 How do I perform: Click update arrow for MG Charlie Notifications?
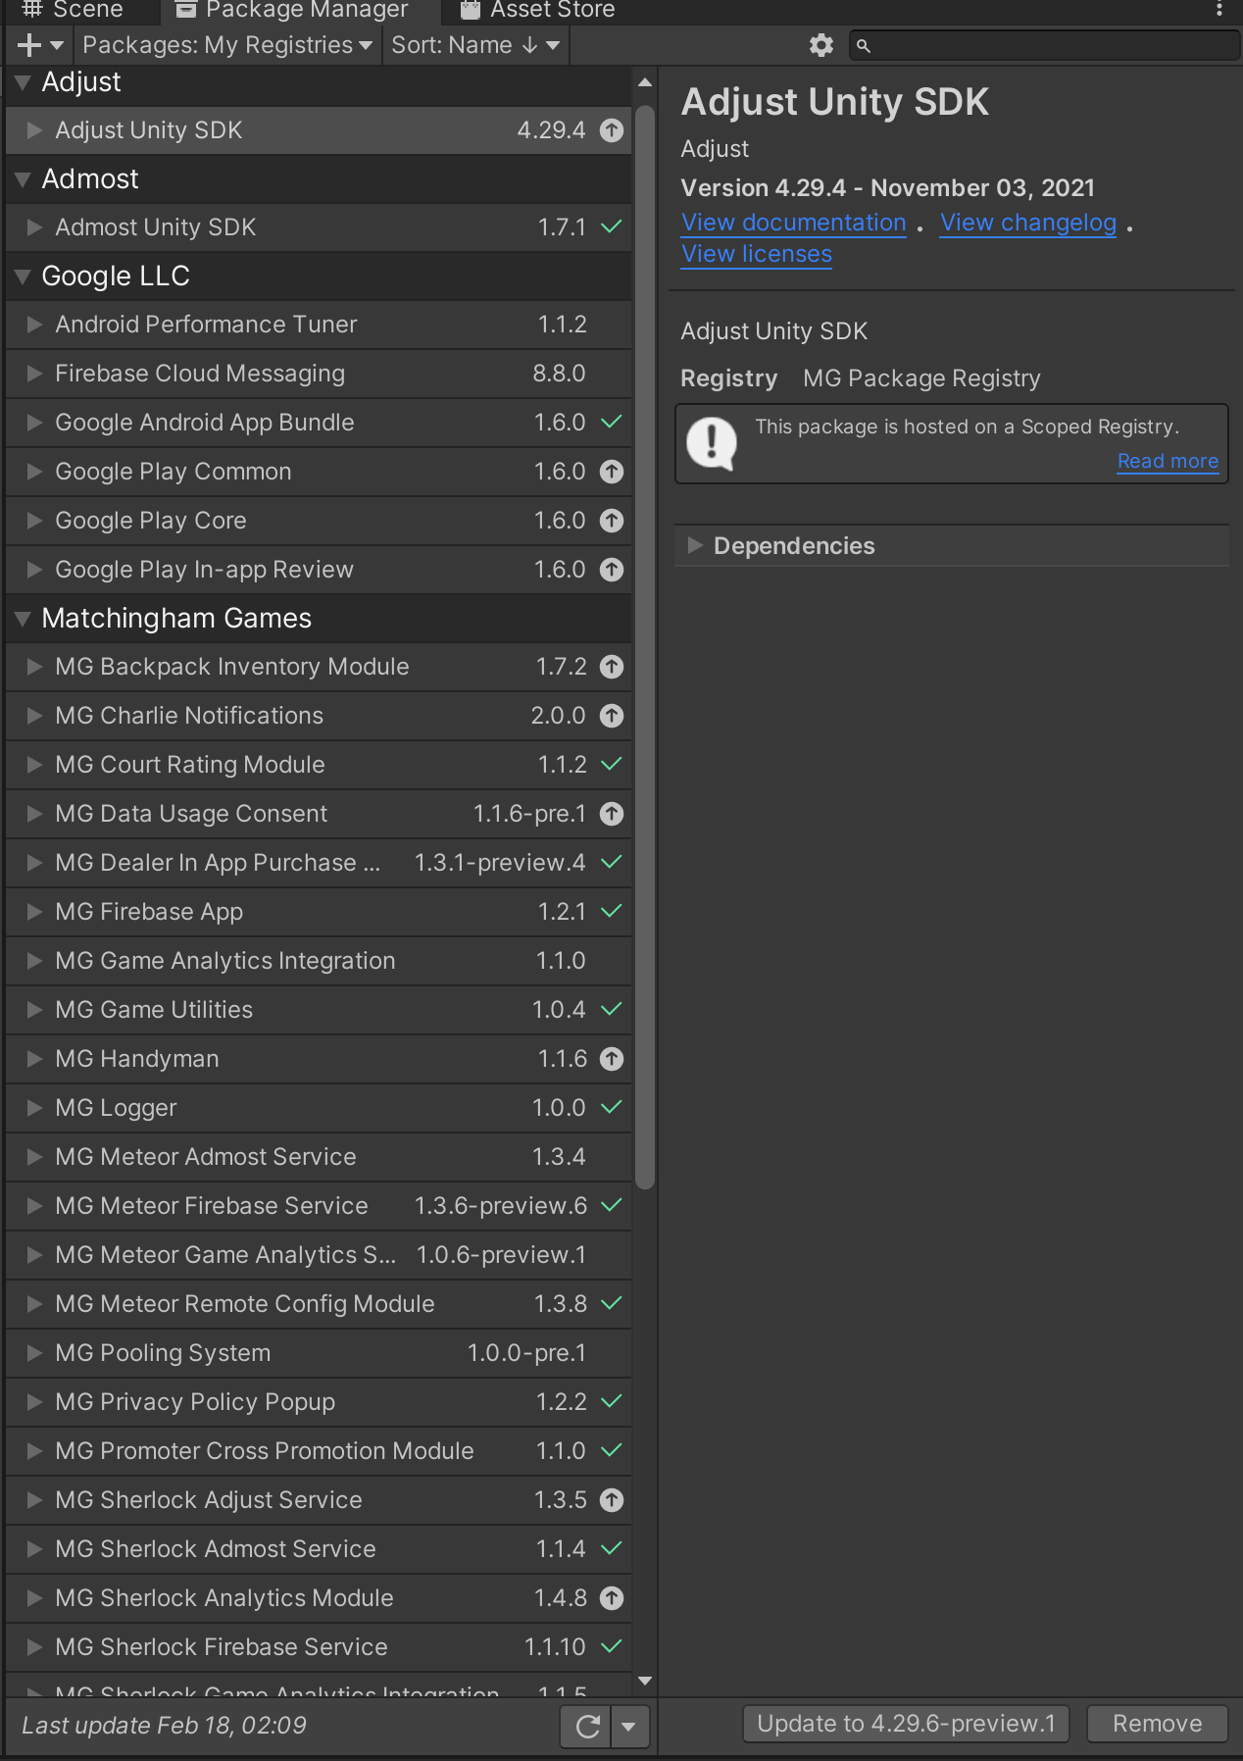tap(612, 716)
